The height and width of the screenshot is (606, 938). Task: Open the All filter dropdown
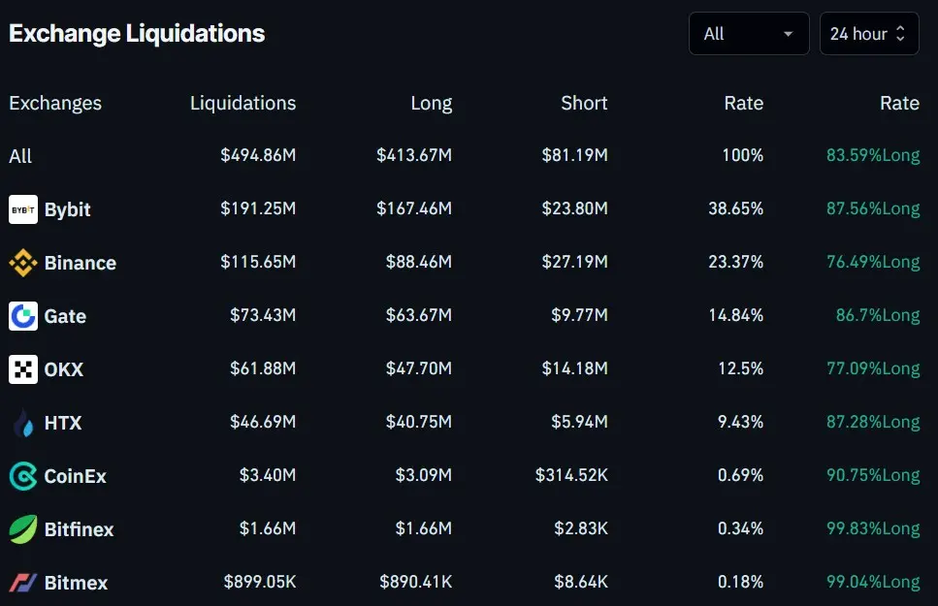pos(748,34)
